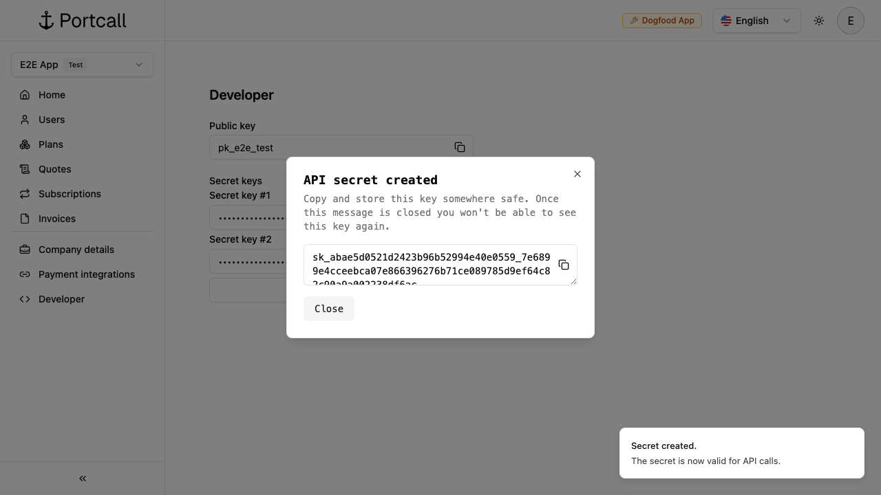Open the Users page icon
This screenshot has width=881, height=495.
click(x=25, y=120)
